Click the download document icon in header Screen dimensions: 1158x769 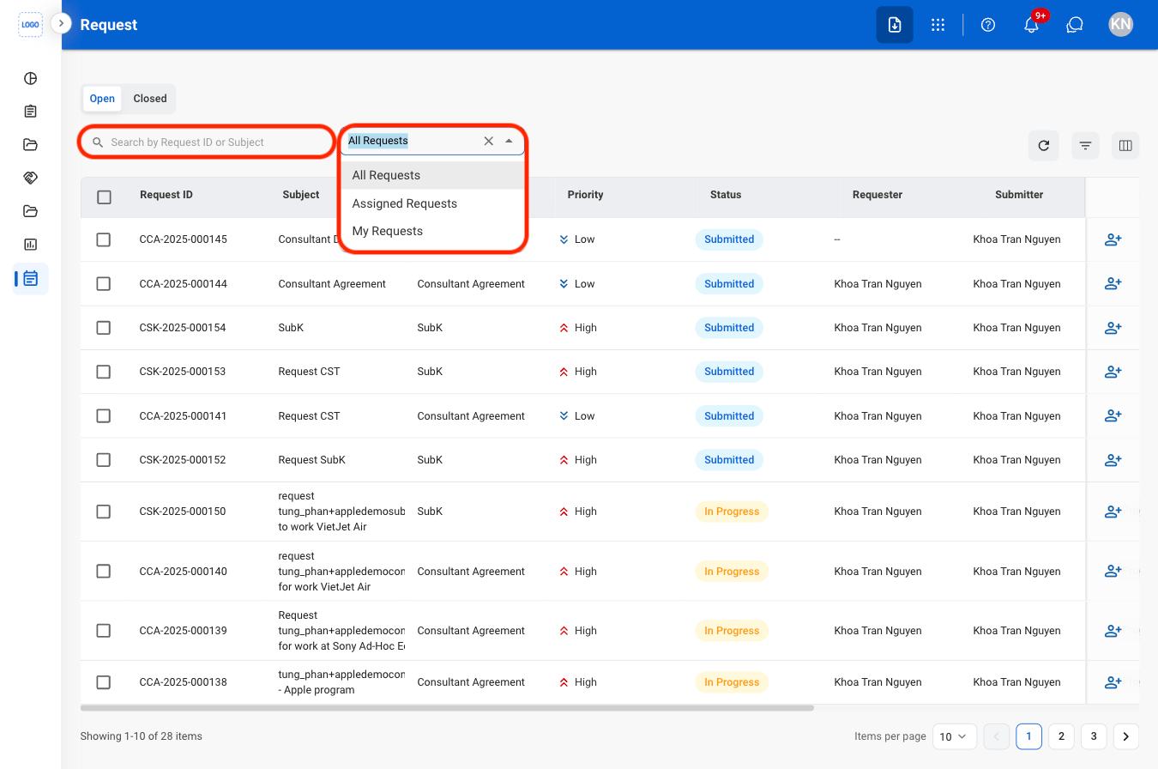[x=894, y=25]
